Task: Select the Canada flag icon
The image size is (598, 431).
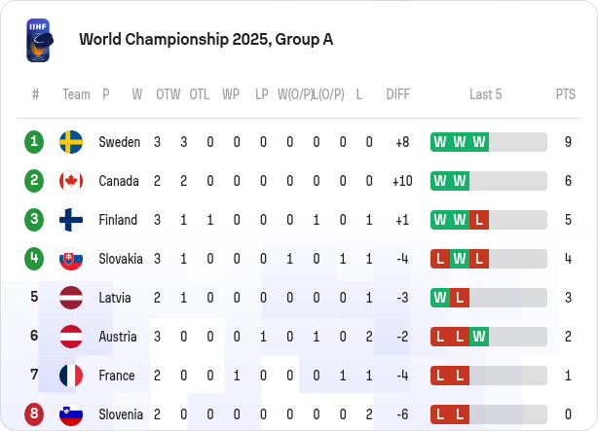Action: [x=71, y=181]
